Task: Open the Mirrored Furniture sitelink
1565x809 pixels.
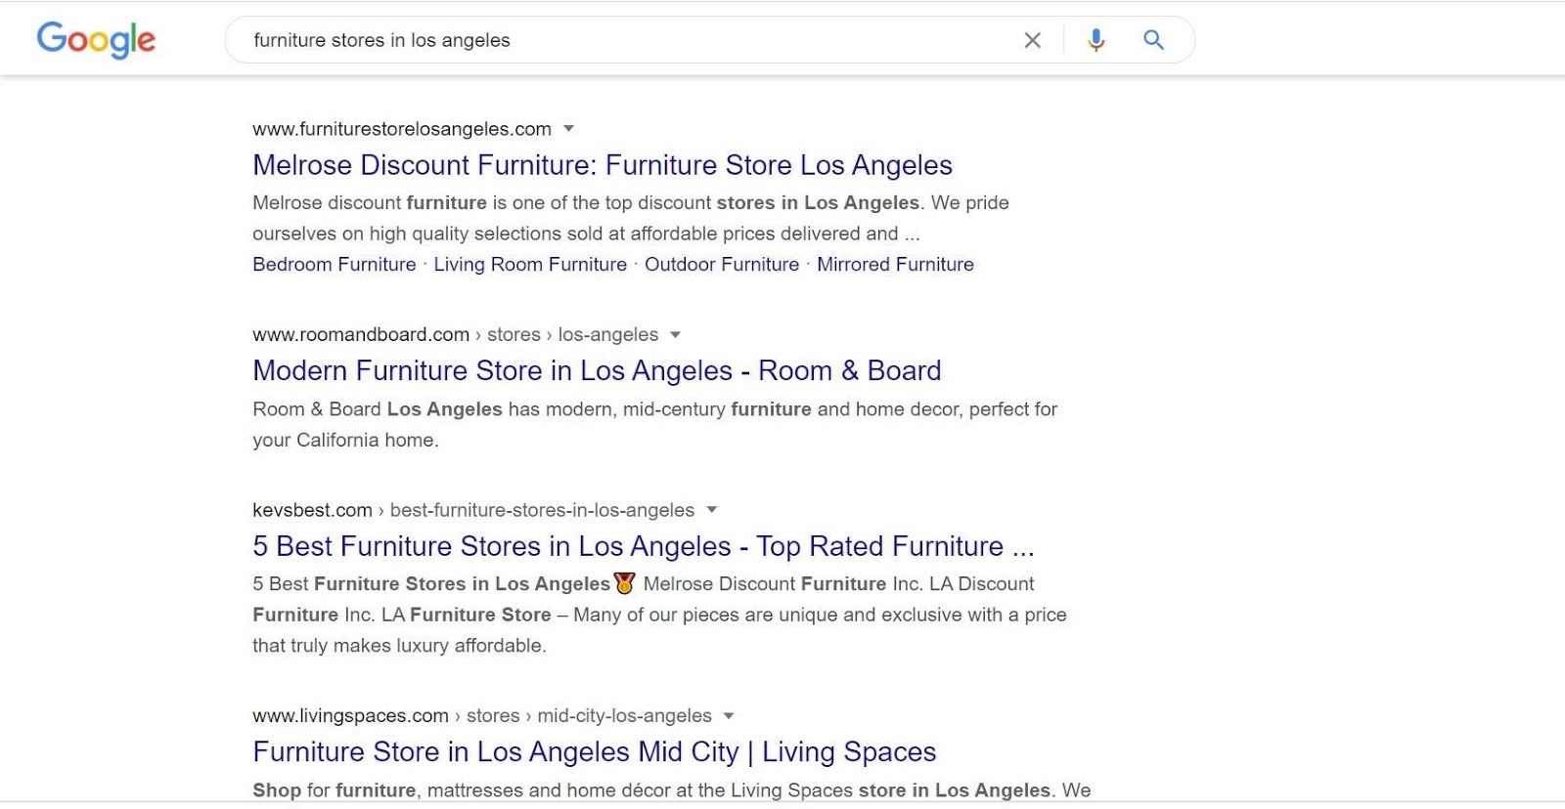Action: pos(895,264)
